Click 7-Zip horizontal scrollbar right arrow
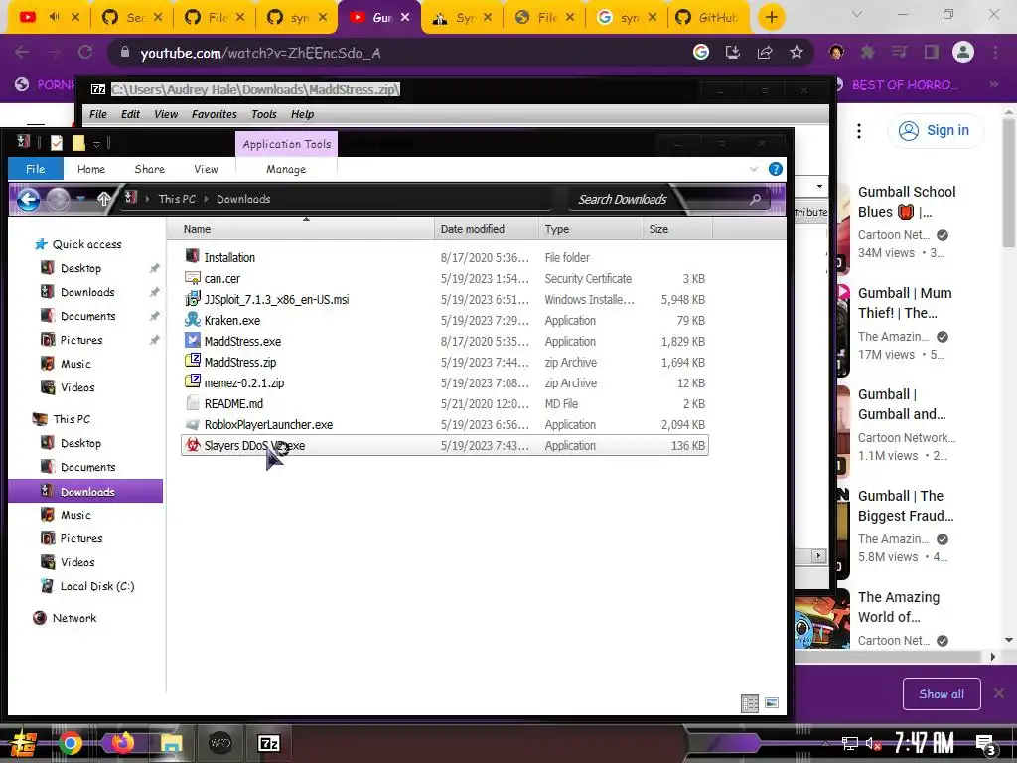Screen dimensions: 1017x763 [x=819, y=556]
